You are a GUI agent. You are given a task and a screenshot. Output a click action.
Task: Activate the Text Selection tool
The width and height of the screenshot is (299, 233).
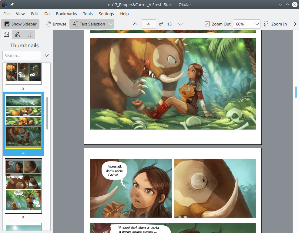coord(89,24)
